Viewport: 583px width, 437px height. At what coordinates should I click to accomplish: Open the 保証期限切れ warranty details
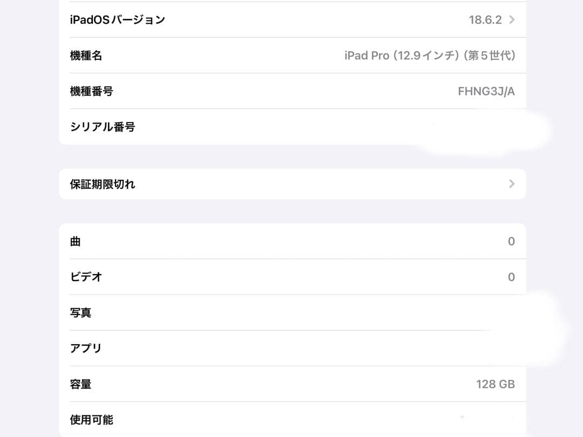[x=291, y=183]
